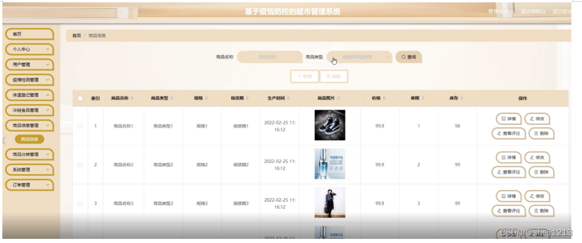Click the 商品名称3 cell
This screenshot has height=243, width=582.
coord(123,203)
